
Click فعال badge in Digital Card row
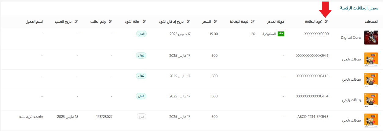[141, 34]
